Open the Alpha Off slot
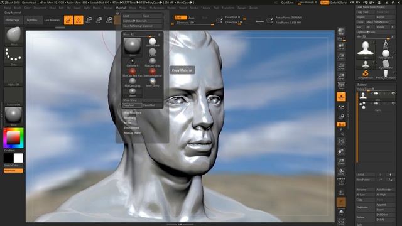This screenshot has width=402, height=226. click(x=13, y=77)
